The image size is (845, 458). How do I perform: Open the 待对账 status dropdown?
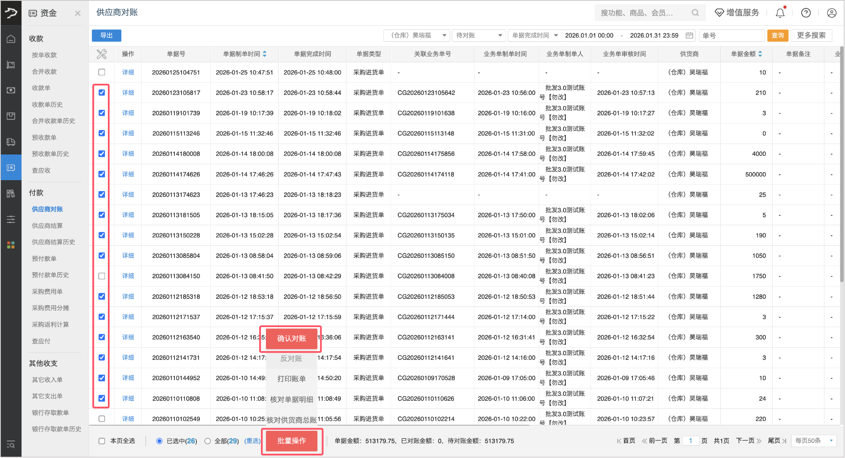pos(479,35)
